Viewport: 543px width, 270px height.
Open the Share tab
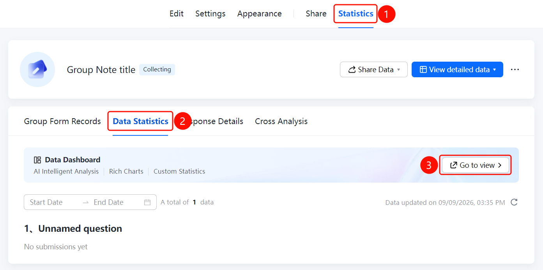(x=316, y=14)
